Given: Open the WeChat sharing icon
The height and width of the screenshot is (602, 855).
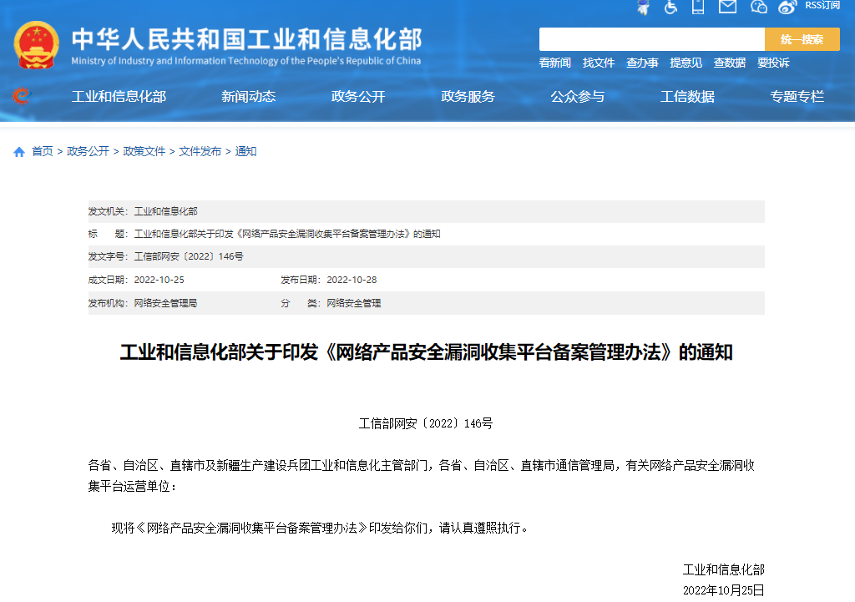Looking at the screenshot, I should pos(758,8).
